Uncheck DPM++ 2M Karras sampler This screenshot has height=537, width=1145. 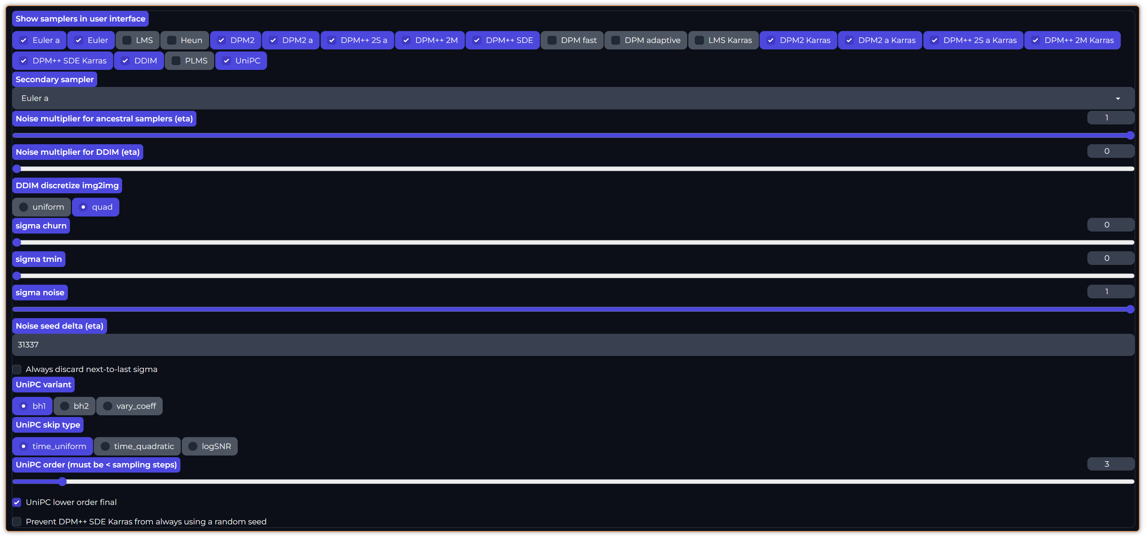(x=1036, y=41)
